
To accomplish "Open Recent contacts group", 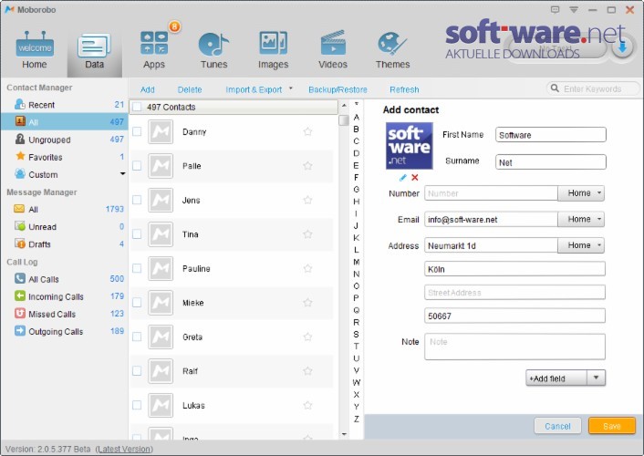I will click(x=65, y=105).
